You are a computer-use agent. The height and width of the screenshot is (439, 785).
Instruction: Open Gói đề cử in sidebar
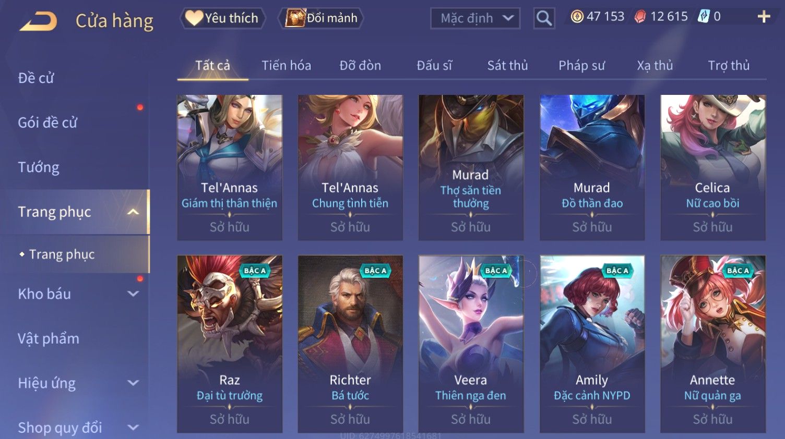point(47,123)
